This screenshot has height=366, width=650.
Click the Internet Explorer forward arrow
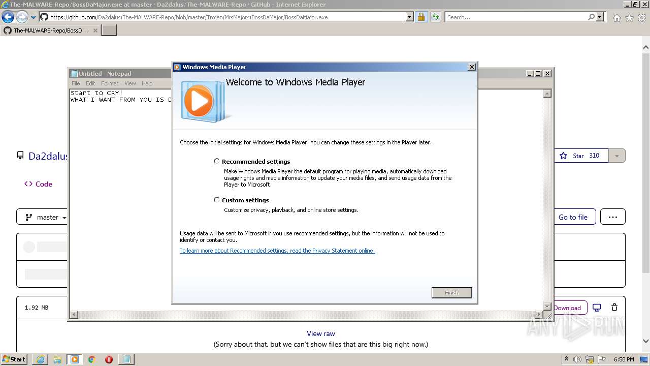click(22, 17)
